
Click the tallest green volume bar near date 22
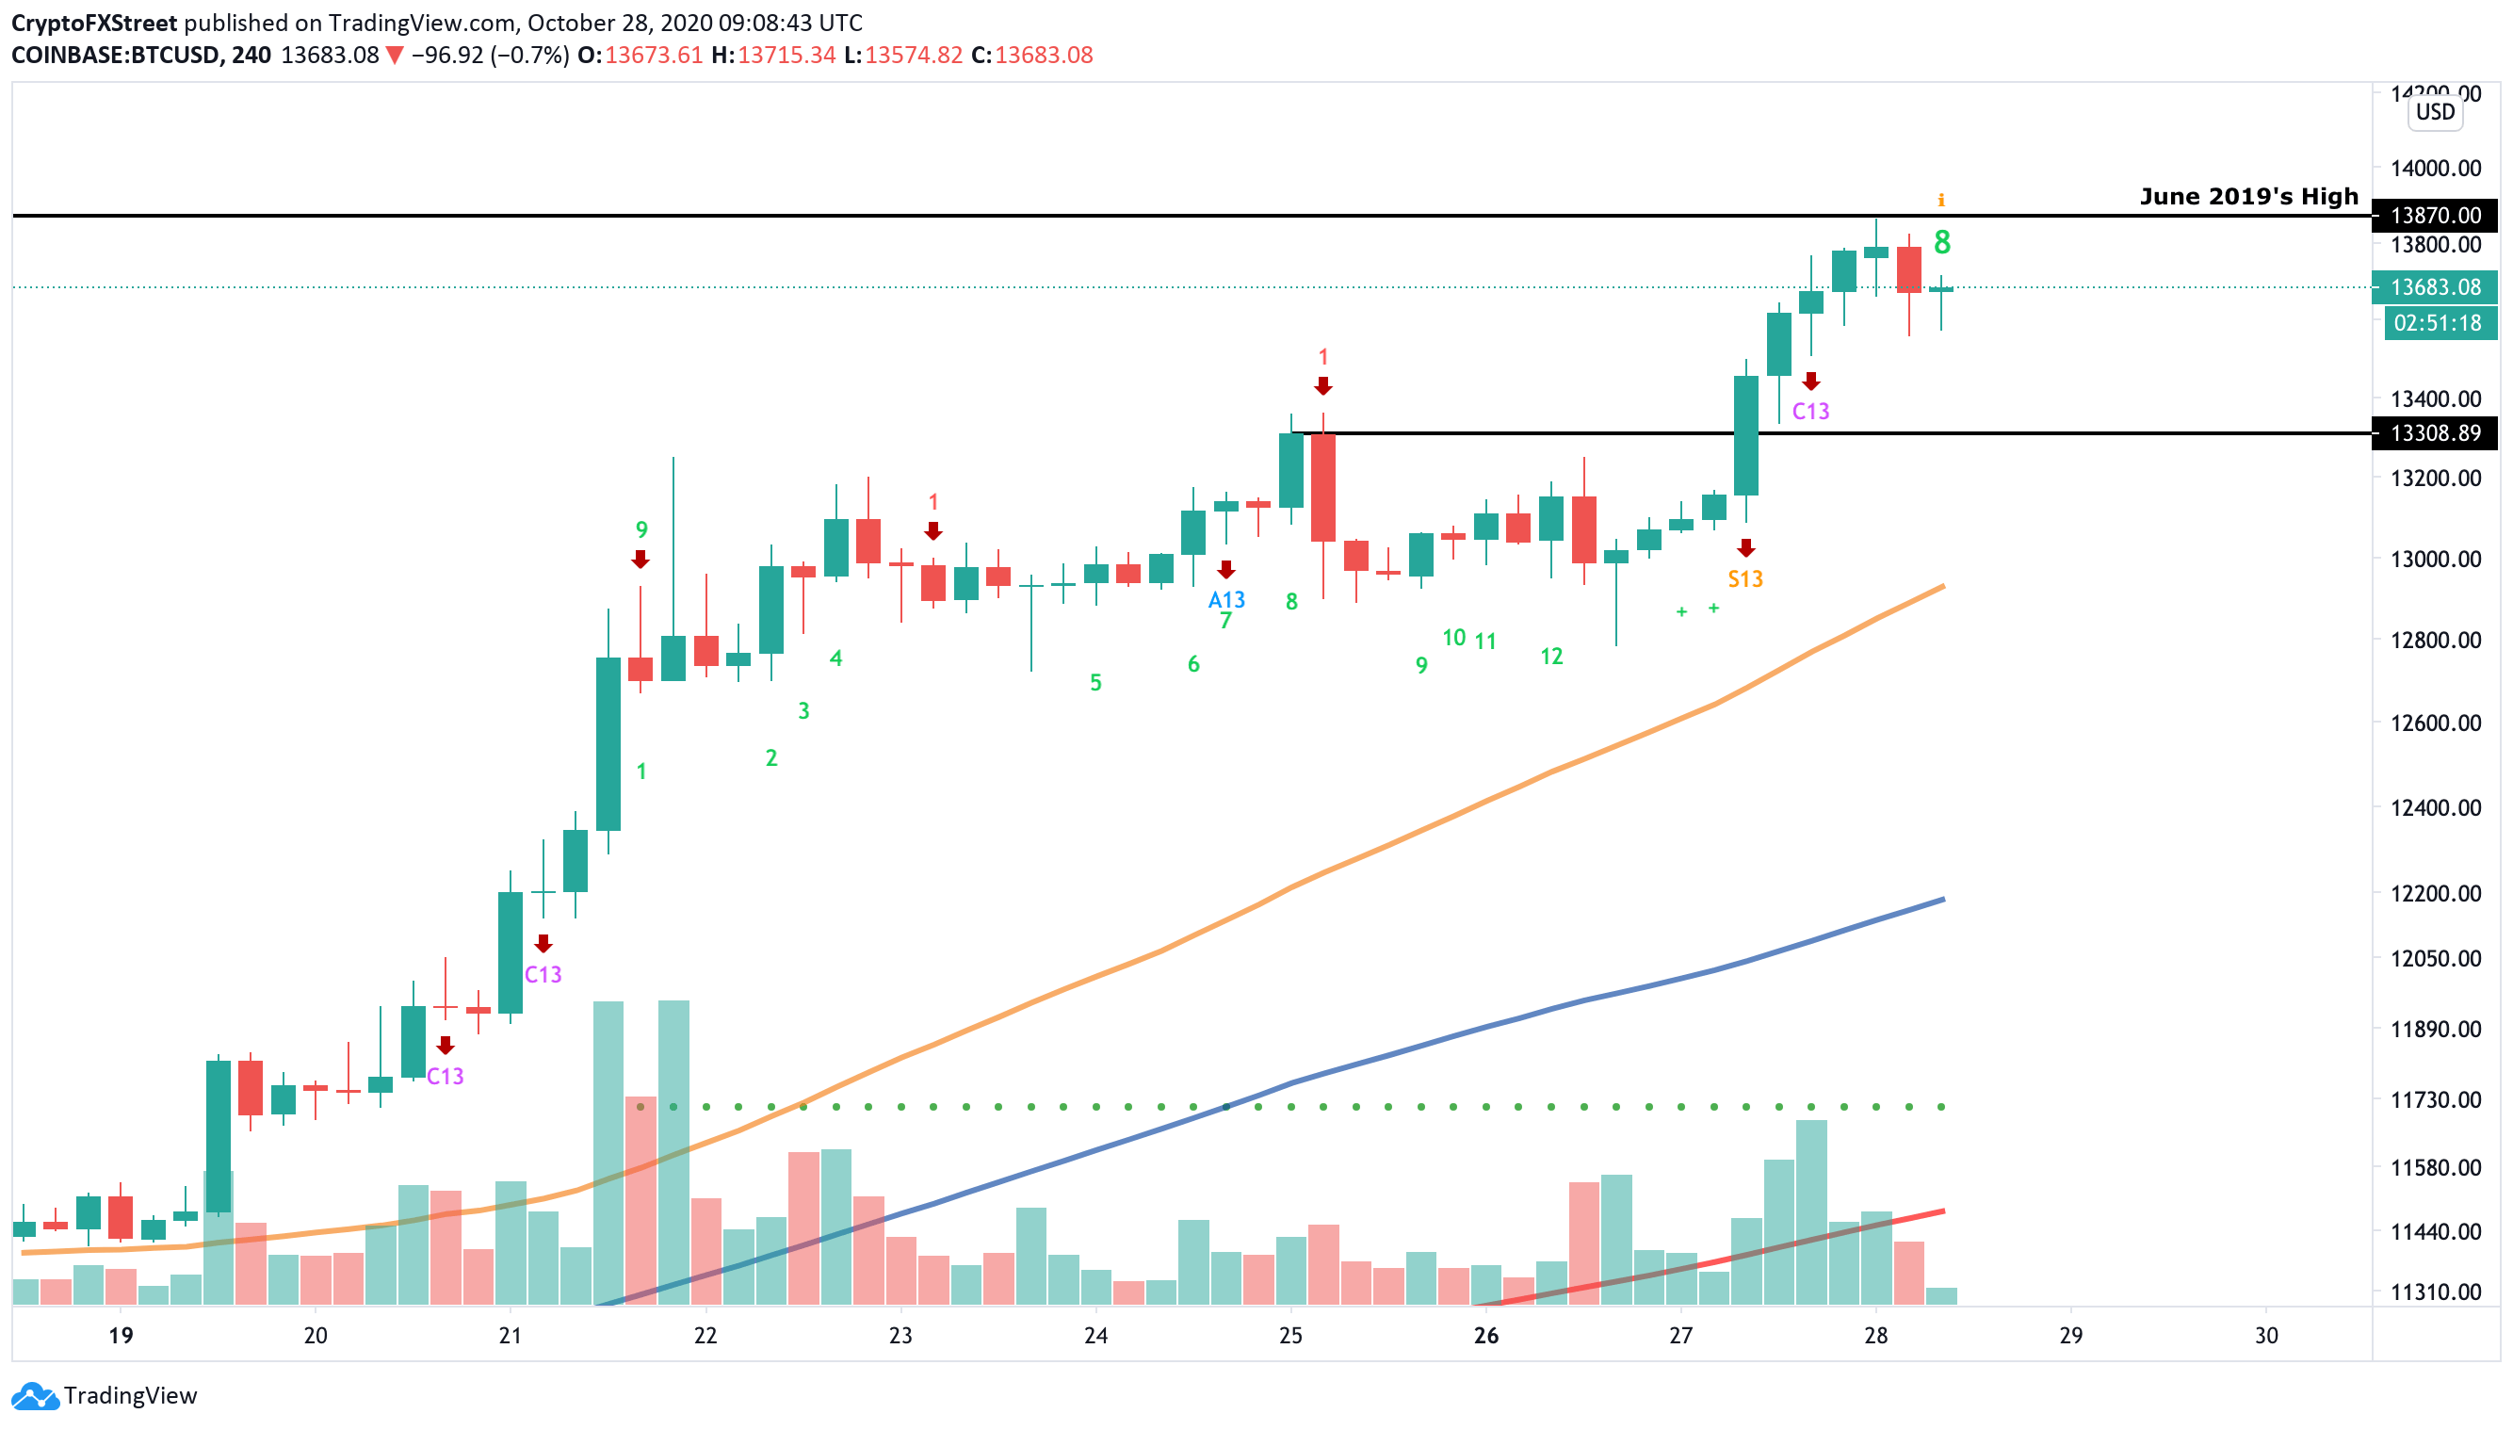click(x=673, y=1152)
